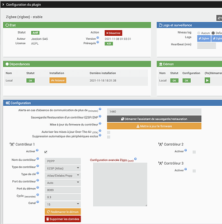Click help icon for Suppression automatique des périphériques
The image size is (222, 224).
click(100, 135)
